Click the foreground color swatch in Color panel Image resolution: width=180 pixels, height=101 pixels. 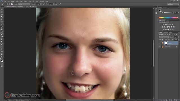click(x=159, y=11)
